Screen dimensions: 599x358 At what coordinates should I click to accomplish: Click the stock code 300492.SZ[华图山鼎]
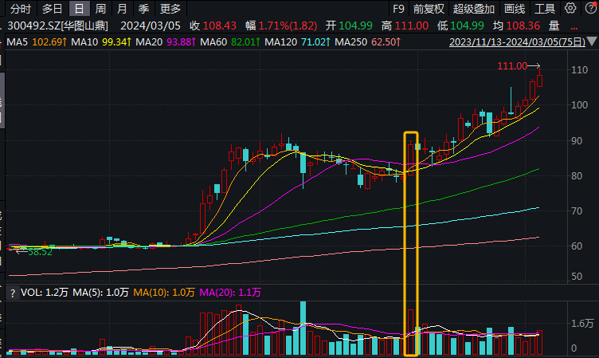pos(57,26)
